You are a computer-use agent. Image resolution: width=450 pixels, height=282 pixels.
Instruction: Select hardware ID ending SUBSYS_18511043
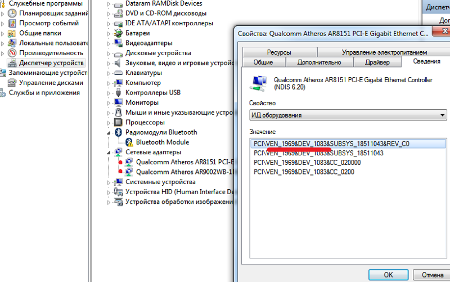pyautogui.click(x=318, y=153)
